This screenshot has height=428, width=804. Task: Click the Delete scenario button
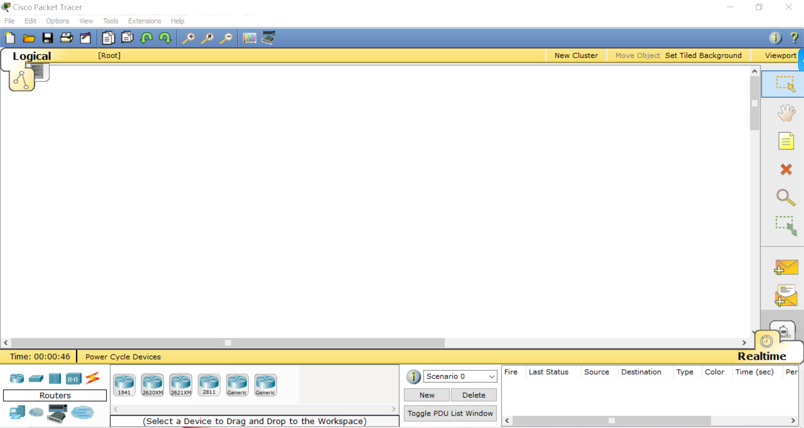click(474, 395)
